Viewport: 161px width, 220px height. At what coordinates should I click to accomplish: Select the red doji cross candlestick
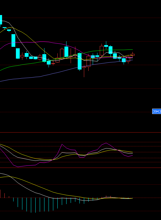53,64
